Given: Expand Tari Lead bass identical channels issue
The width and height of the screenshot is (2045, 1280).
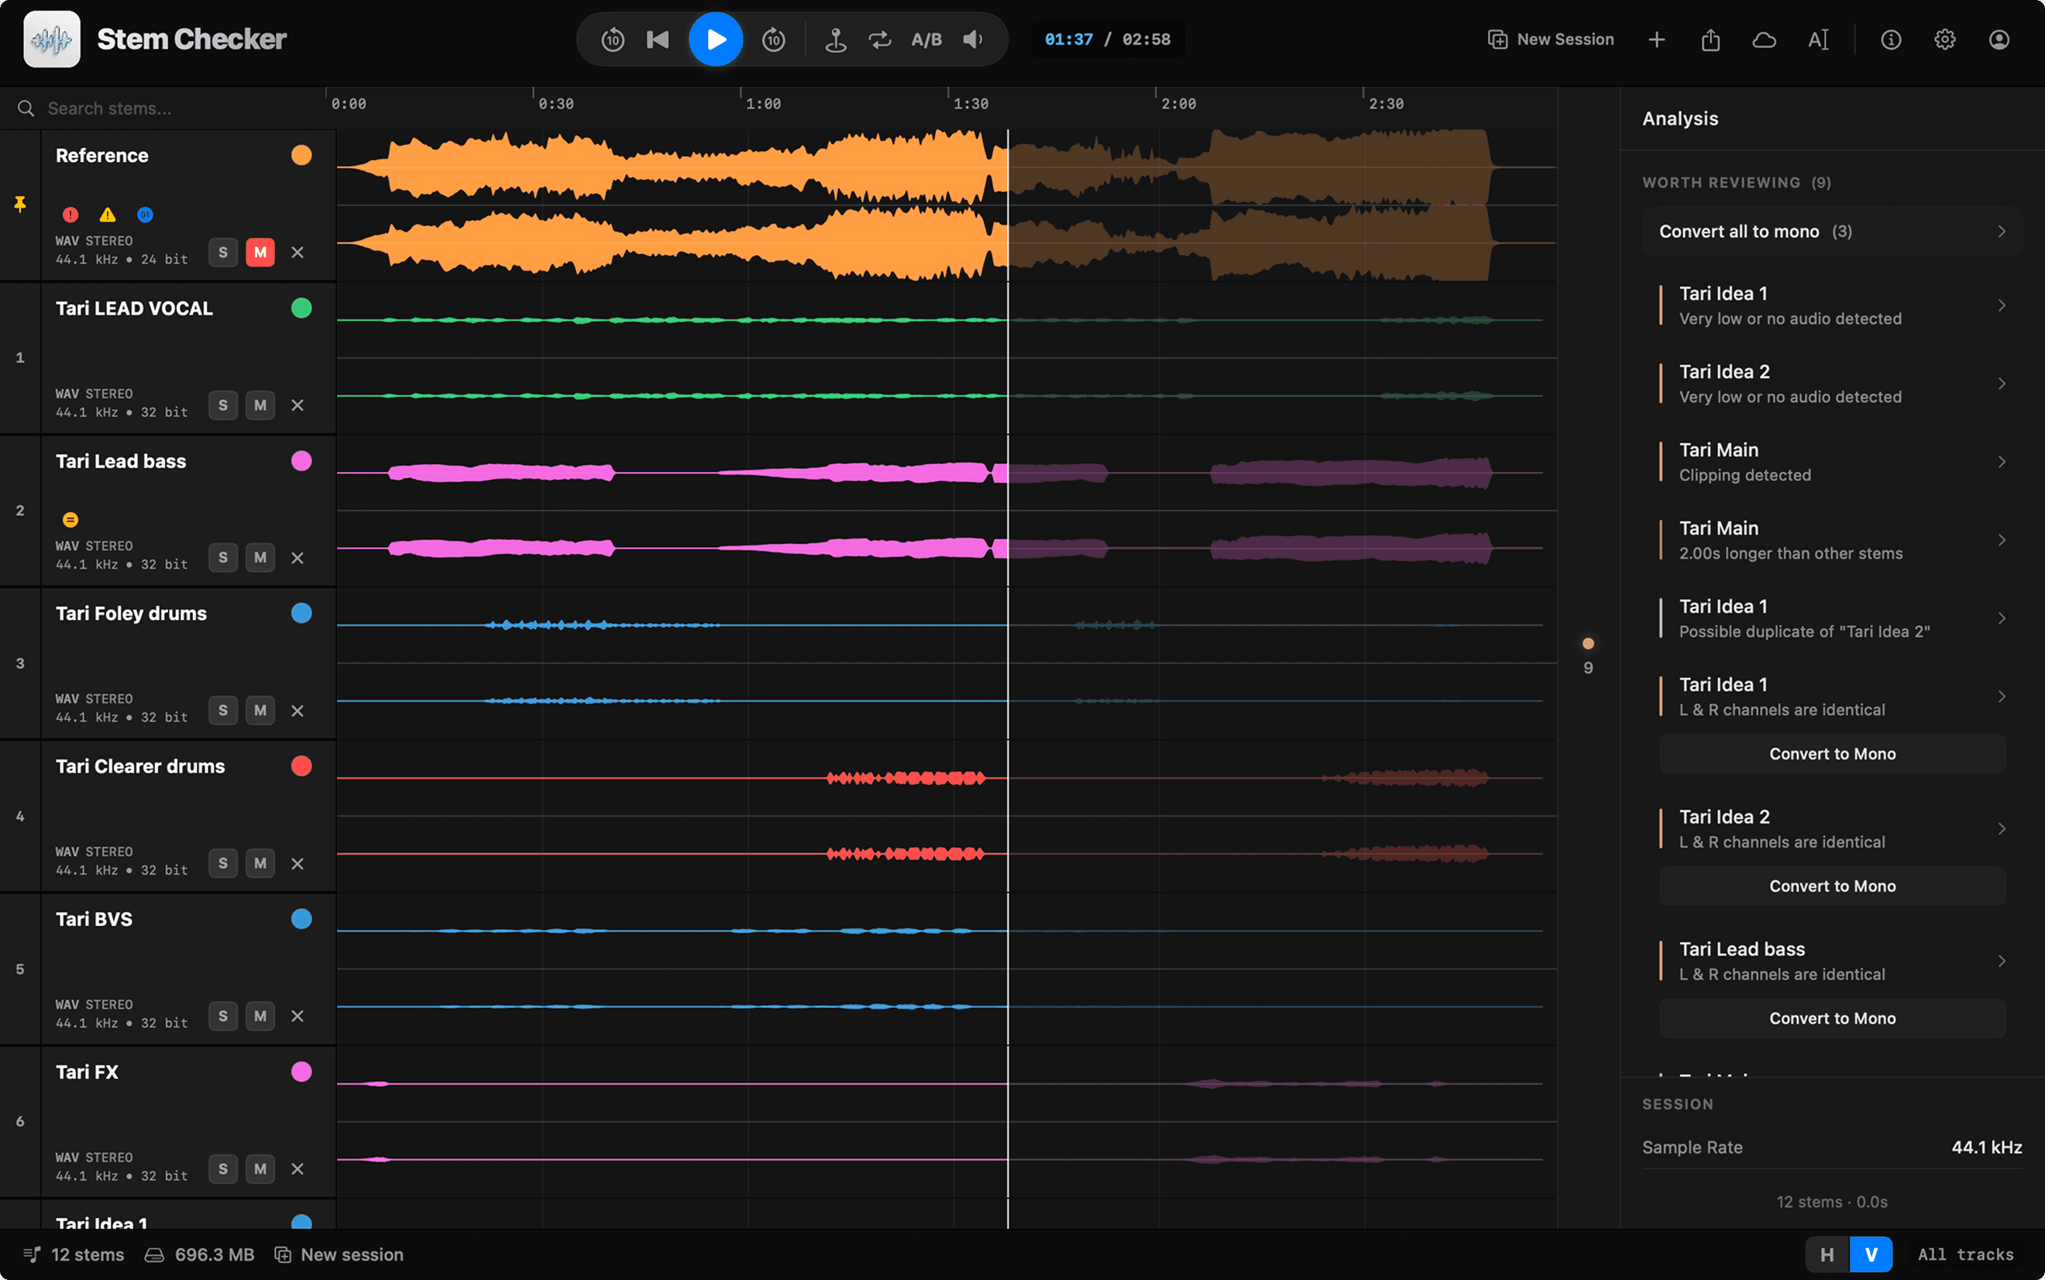Looking at the screenshot, I should [1832, 961].
